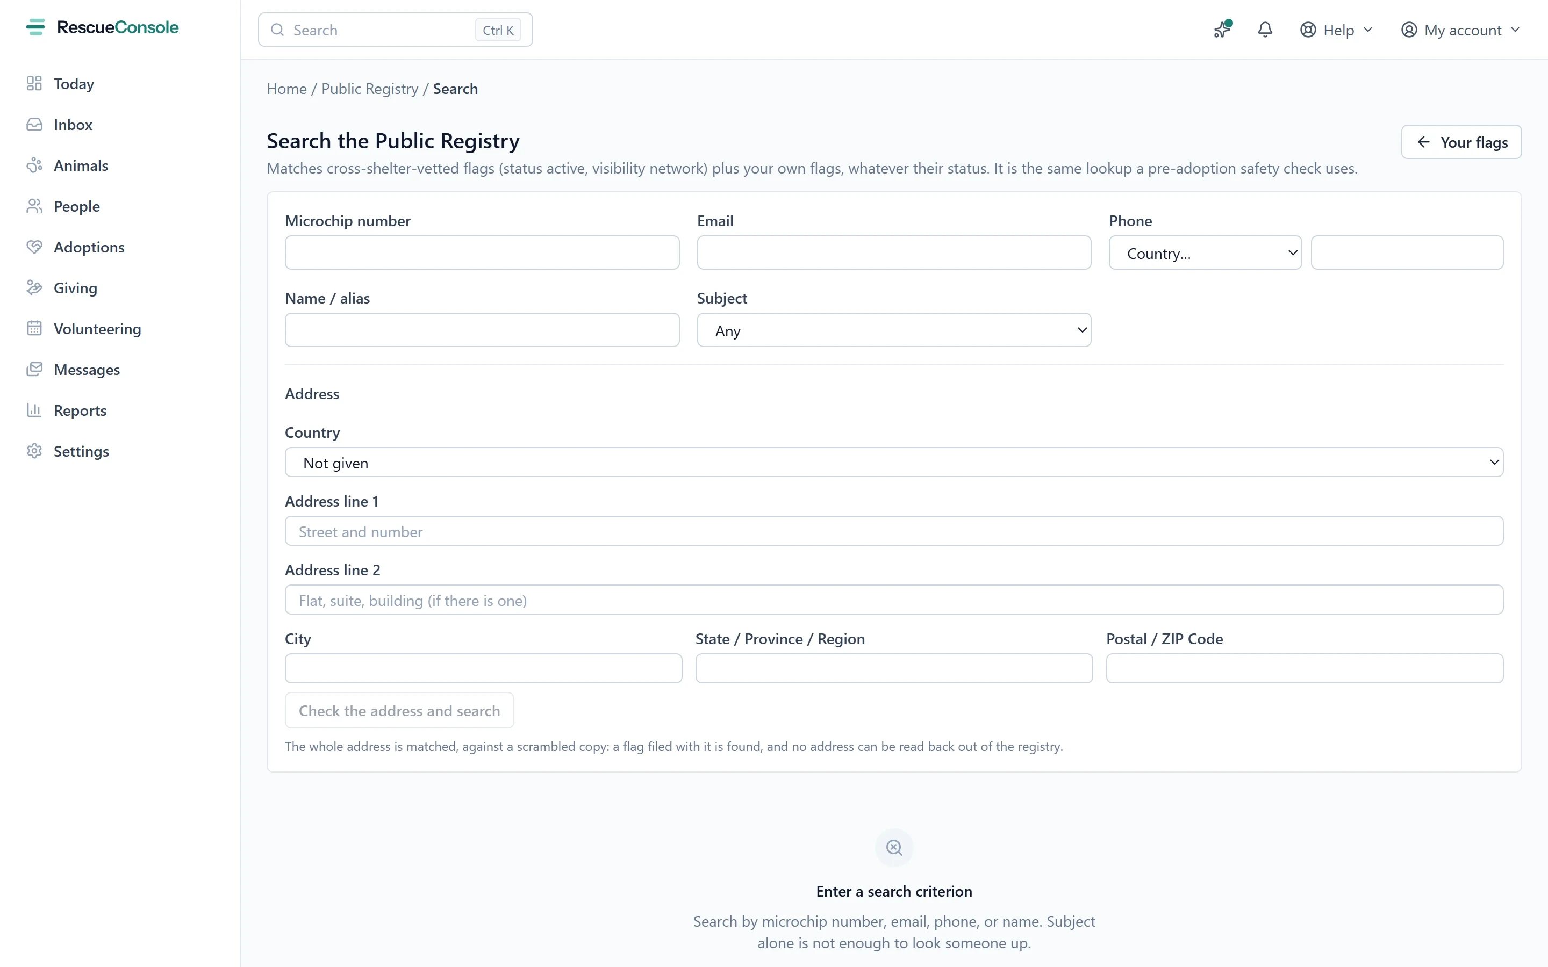Focus the Email field

tap(894, 252)
